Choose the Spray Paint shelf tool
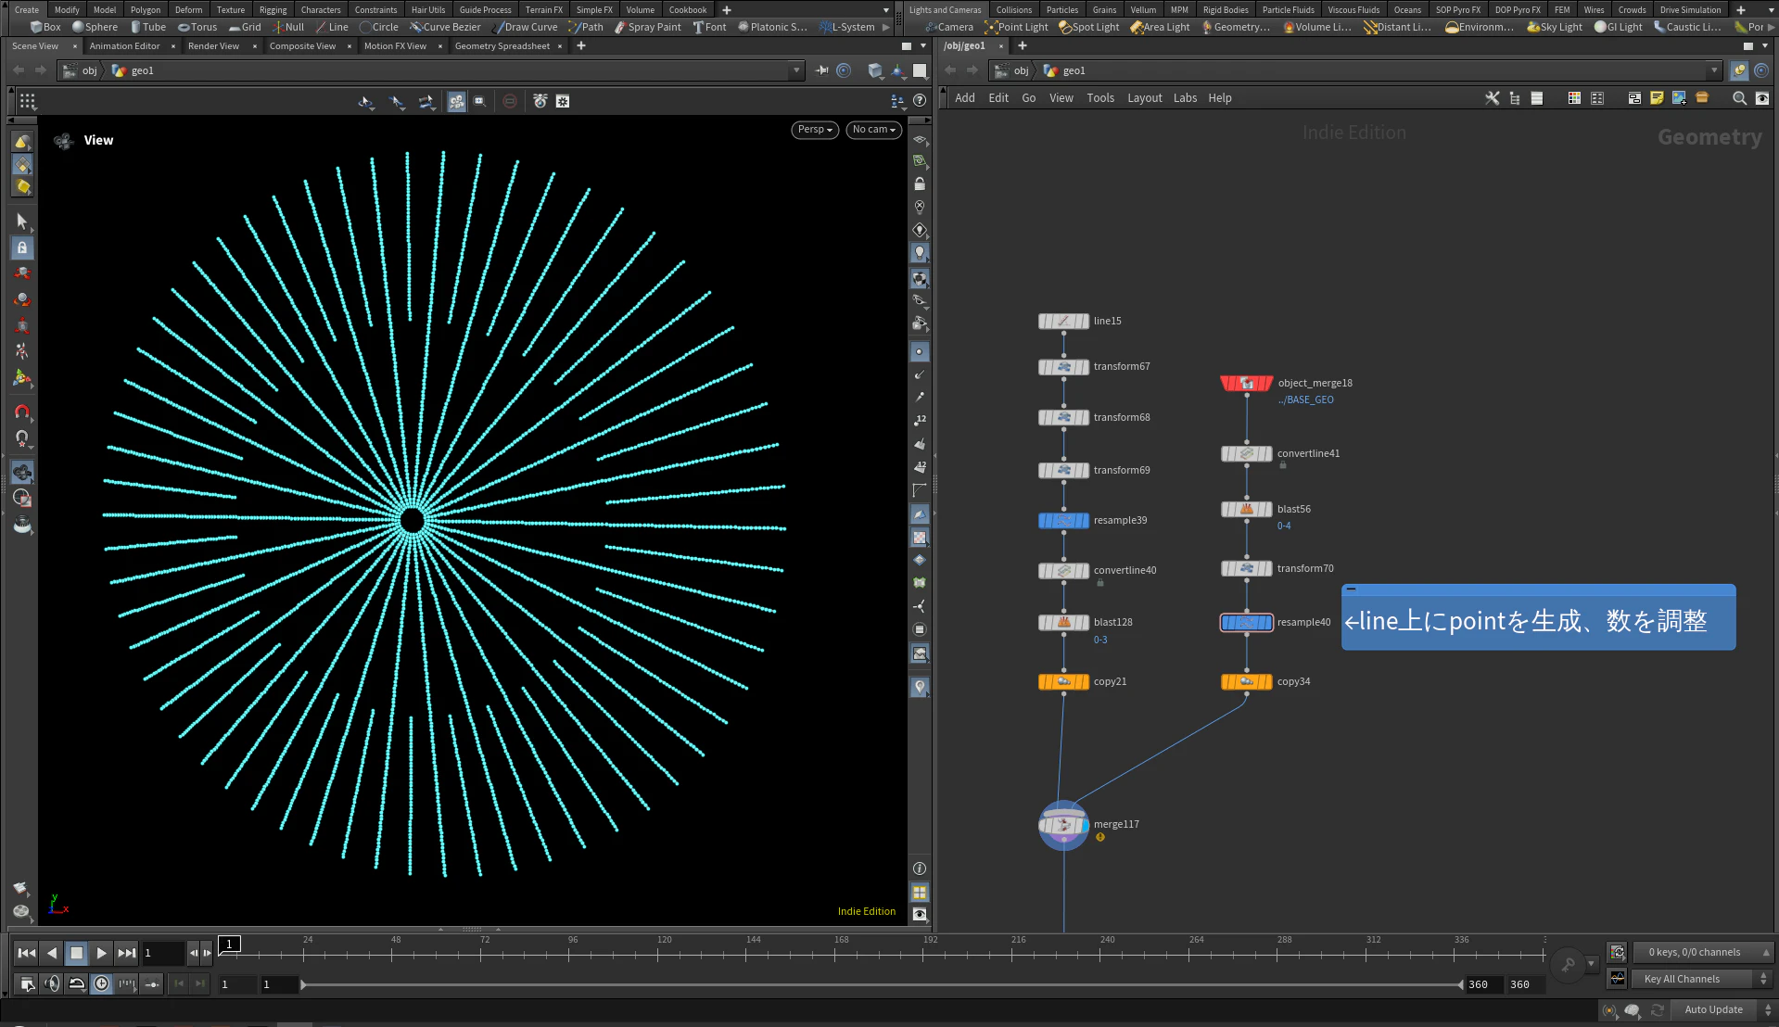Screen dimensions: 1779x1027 647,27
